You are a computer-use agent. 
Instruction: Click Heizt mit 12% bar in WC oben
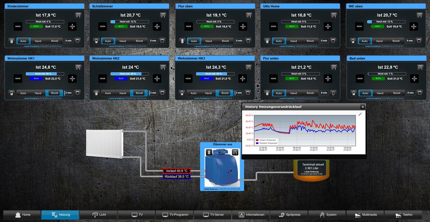click(x=386, y=22)
